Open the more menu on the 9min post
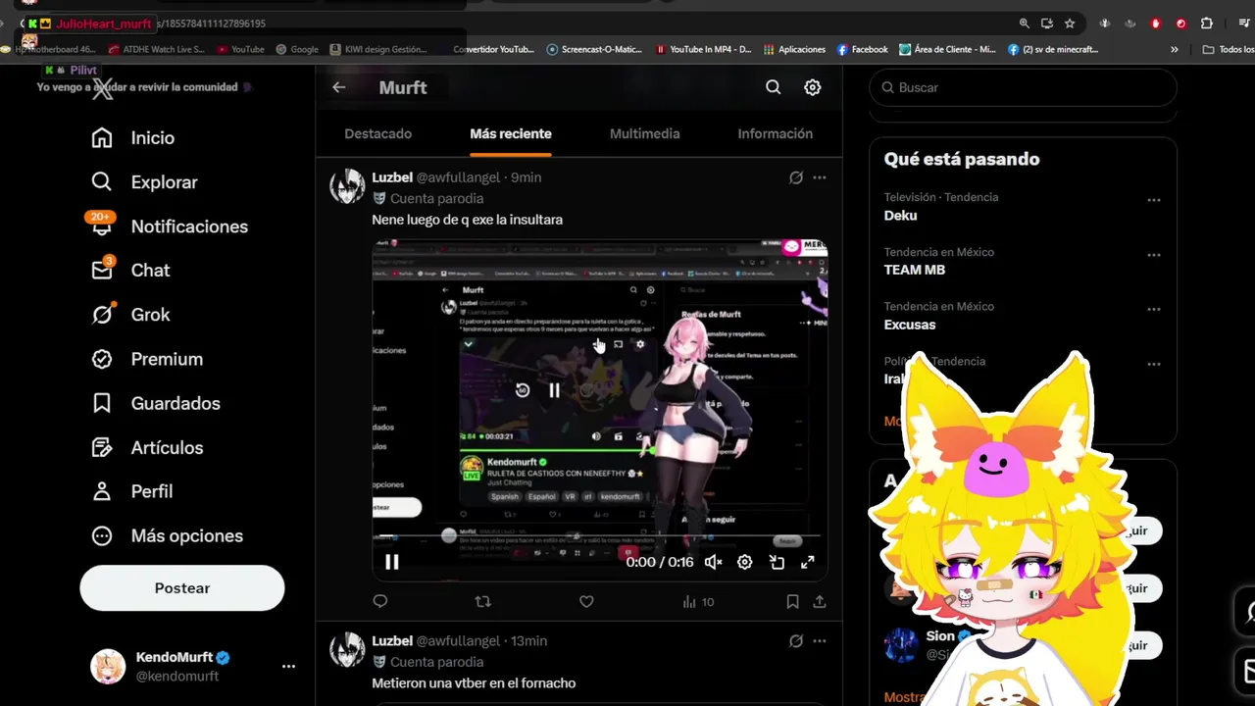The image size is (1255, 706). pyautogui.click(x=820, y=177)
